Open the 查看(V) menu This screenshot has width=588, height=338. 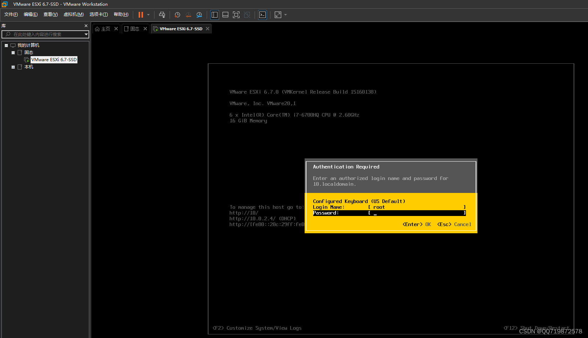[x=50, y=14]
